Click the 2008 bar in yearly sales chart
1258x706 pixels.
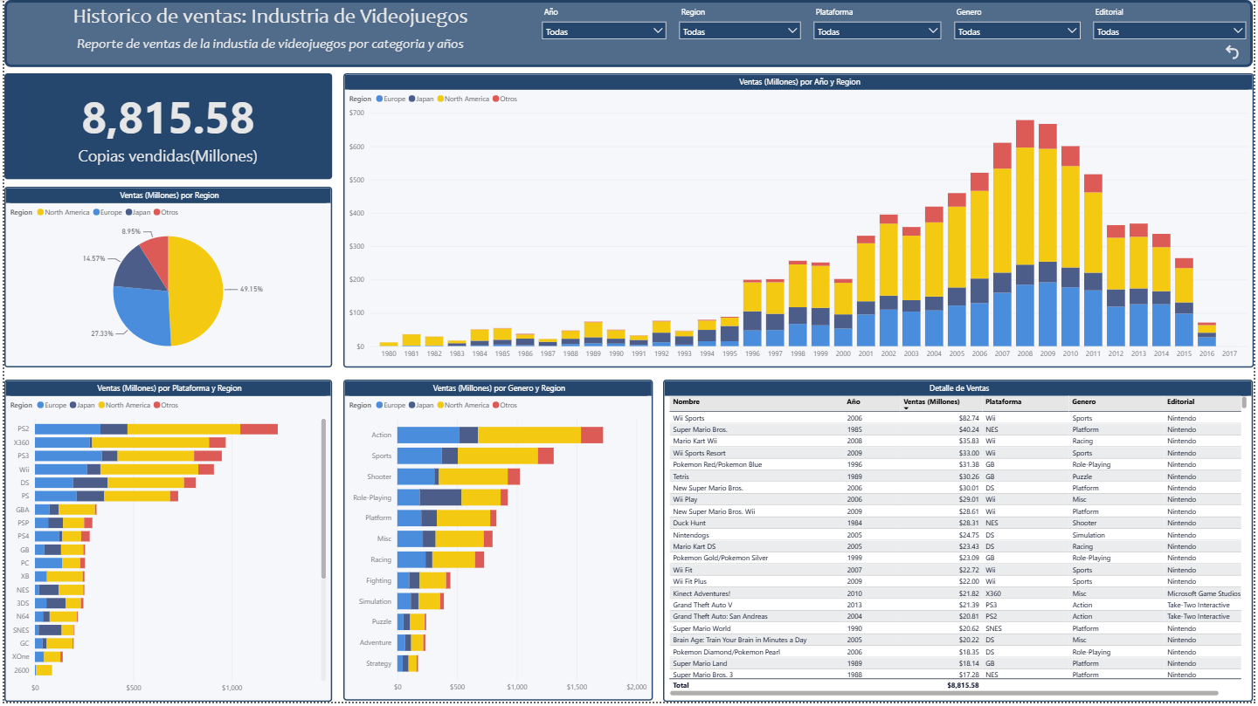coord(1025,233)
